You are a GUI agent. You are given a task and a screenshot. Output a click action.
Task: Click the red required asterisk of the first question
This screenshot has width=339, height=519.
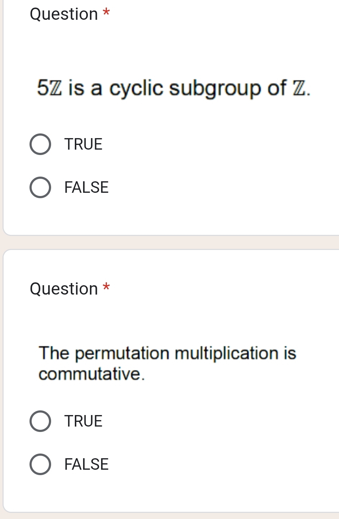coord(106,13)
